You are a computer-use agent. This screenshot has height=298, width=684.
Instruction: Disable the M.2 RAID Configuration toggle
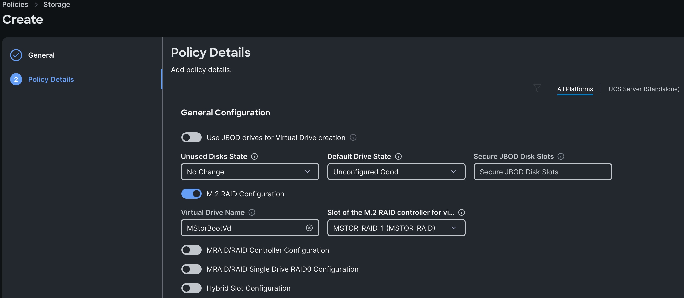pyautogui.click(x=191, y=194)
